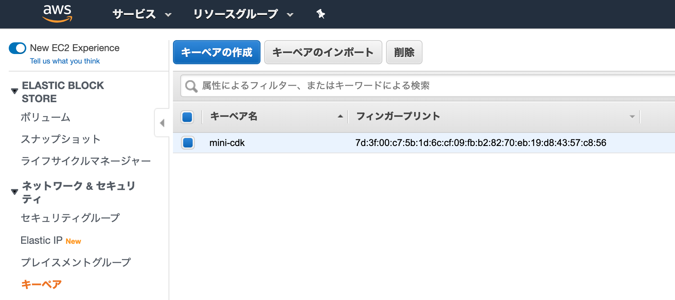Image resolution: width=675 pixels, height=300 pixels.
Task: Click the mini-cdk fingerprint value
Action: point(481,143)
